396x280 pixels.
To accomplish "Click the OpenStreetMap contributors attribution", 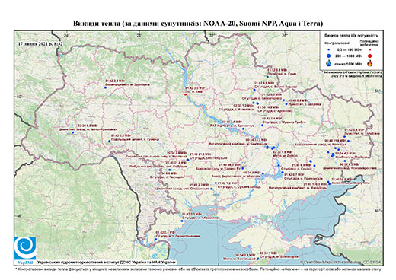I will pos(341,262).
